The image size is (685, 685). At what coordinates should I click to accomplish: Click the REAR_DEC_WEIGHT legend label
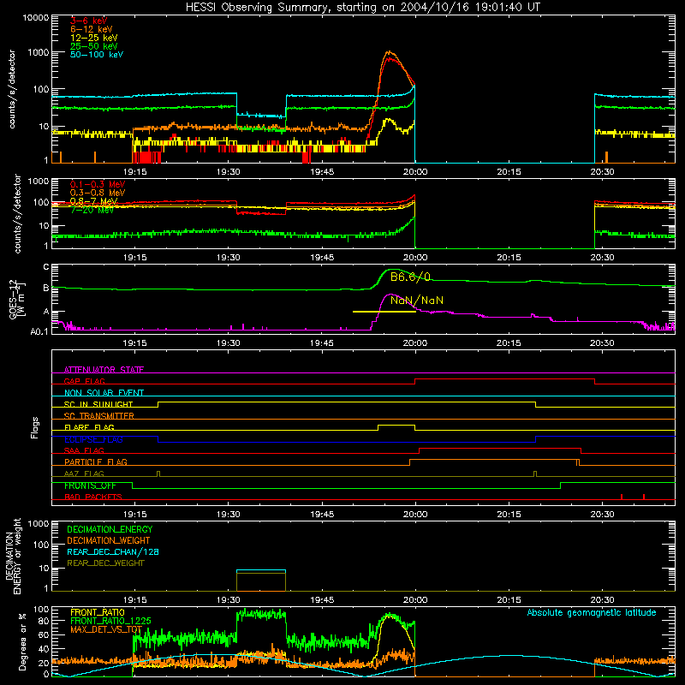pyautogui.click(x=105, y=563)
